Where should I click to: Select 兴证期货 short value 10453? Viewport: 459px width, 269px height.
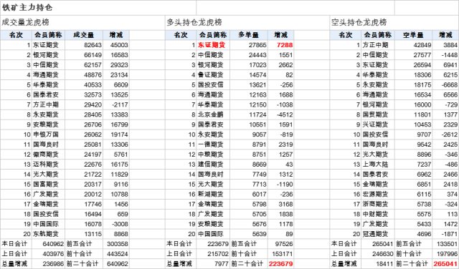[x=422, y=124]
